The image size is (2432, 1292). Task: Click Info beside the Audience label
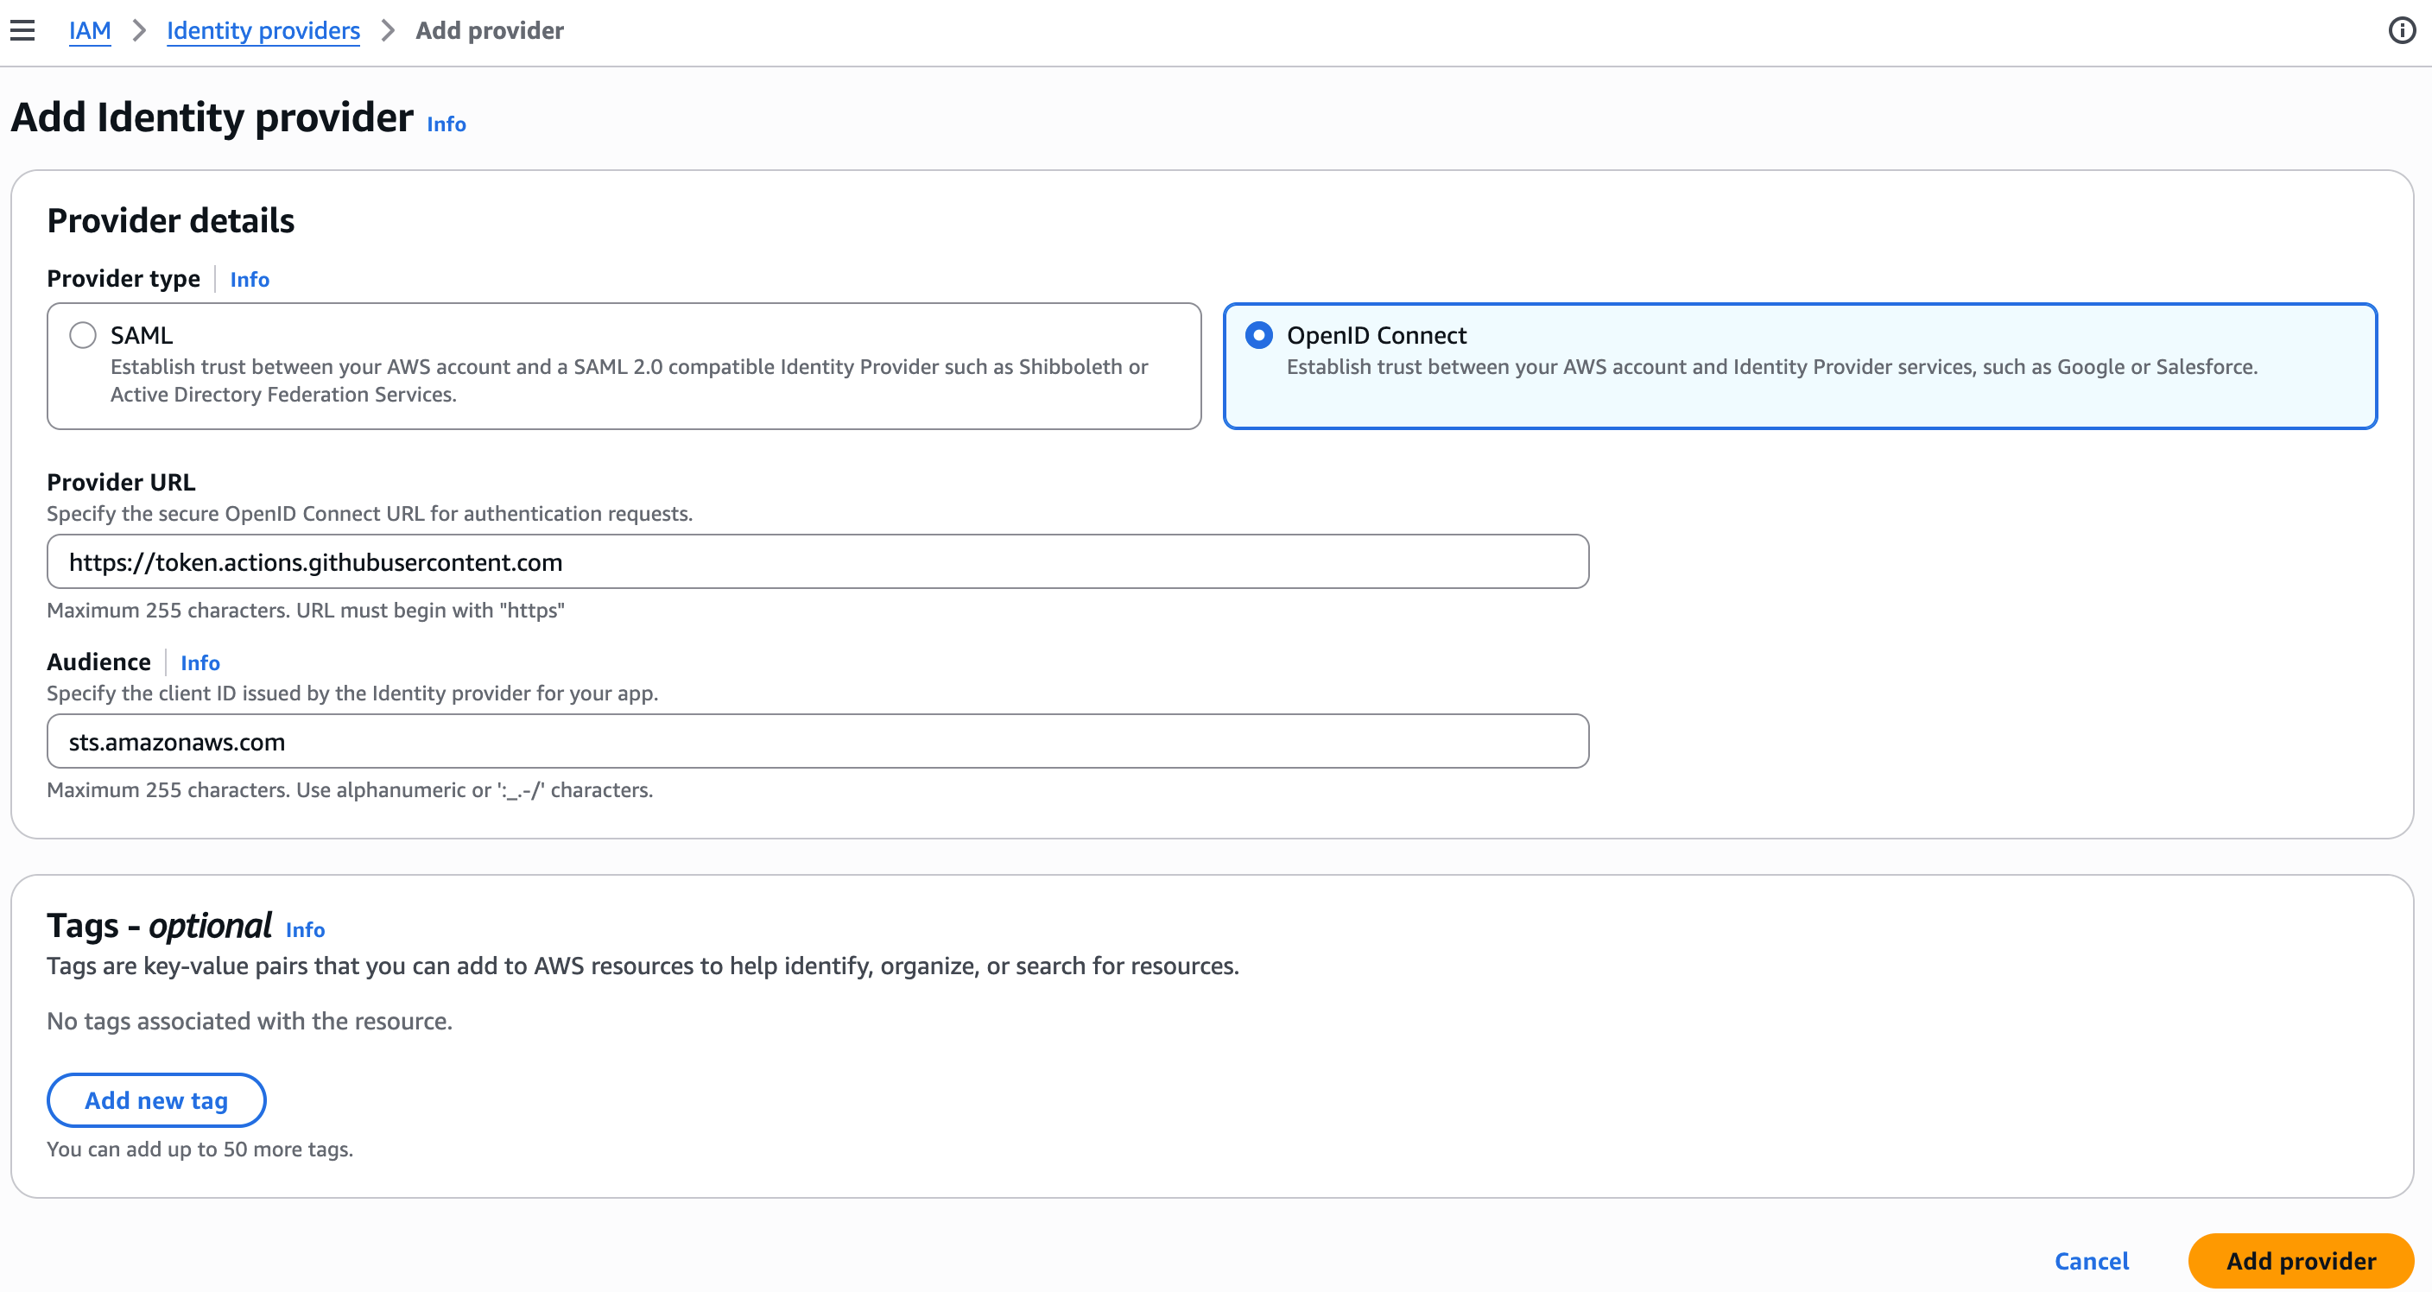point(200,662)
